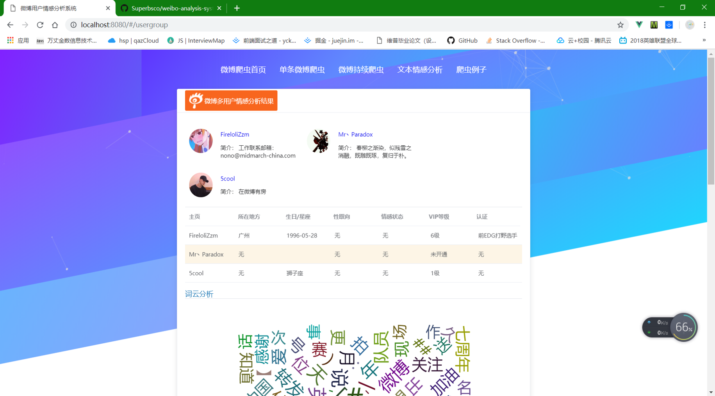
Task: Close the 微博用户情感分析系统 tab
Action: [108, 8]
